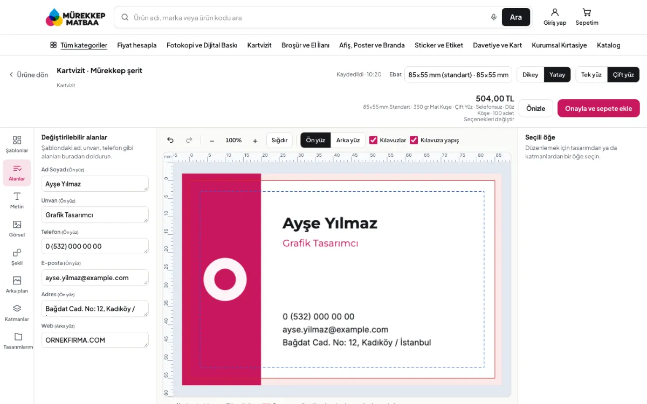Viewport: 647px width, 404px height.
Task: Click the 100% zoom level
Action: click(x=233, y=140)
